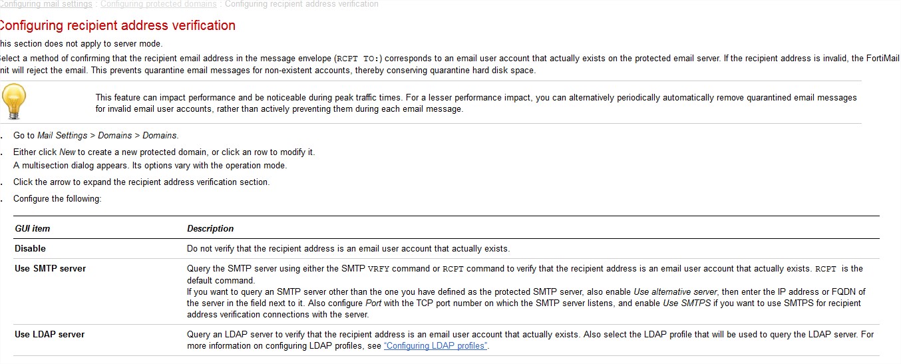This screenshot has width=901, height=364.
Task: Select the Use LDAP server row label
Action: (50, 334)
